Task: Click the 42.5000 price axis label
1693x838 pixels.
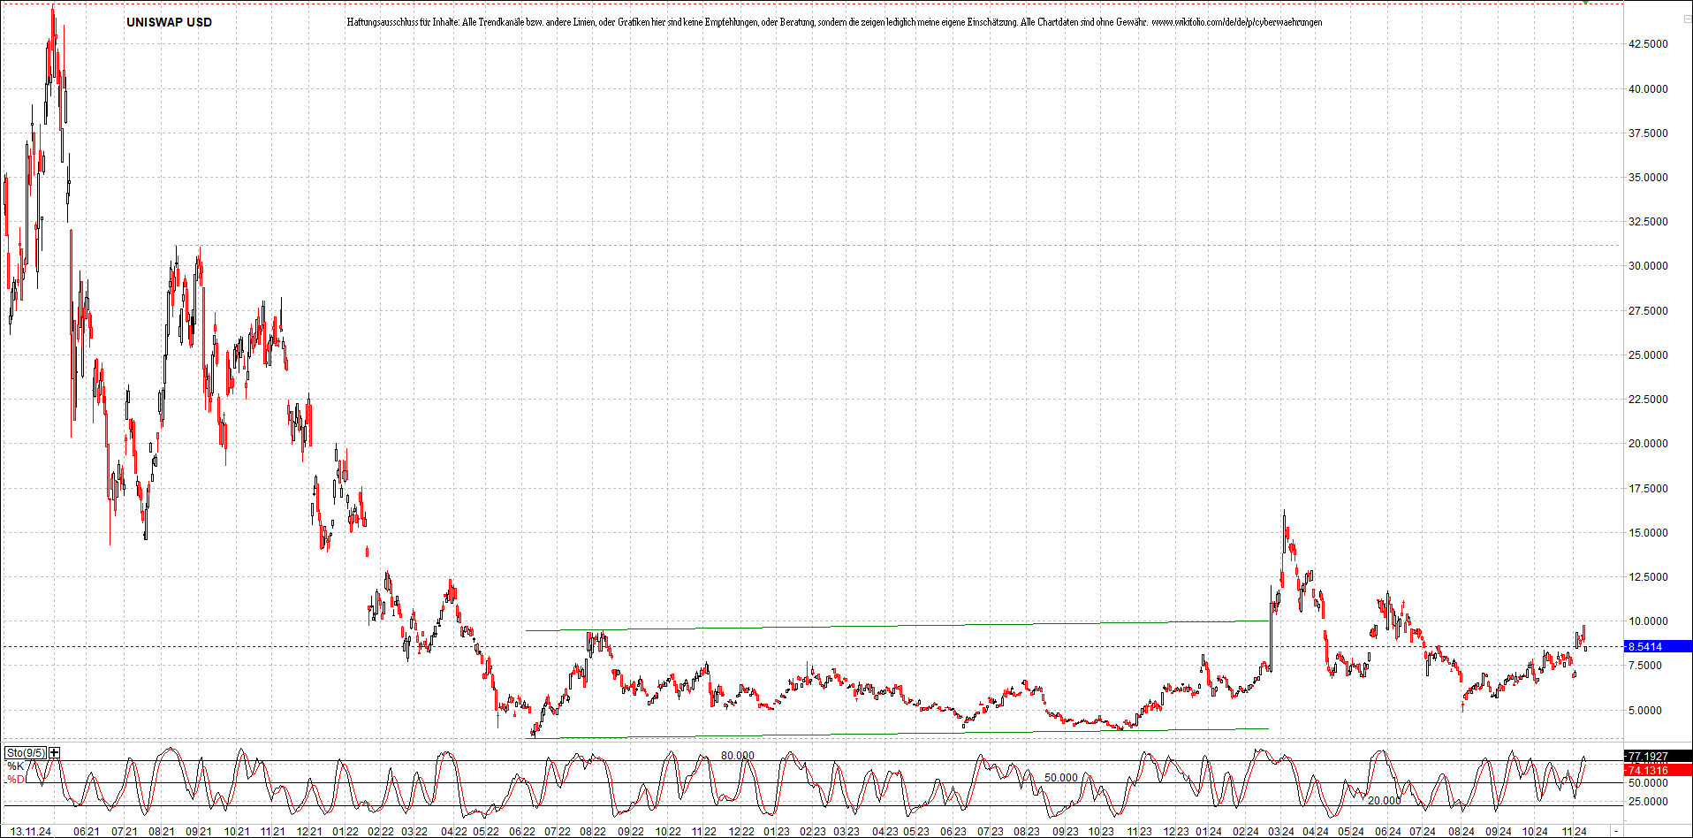Action: coord(1648,43)
